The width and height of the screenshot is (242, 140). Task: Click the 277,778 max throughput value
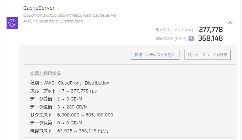click(x=211, y=29)
